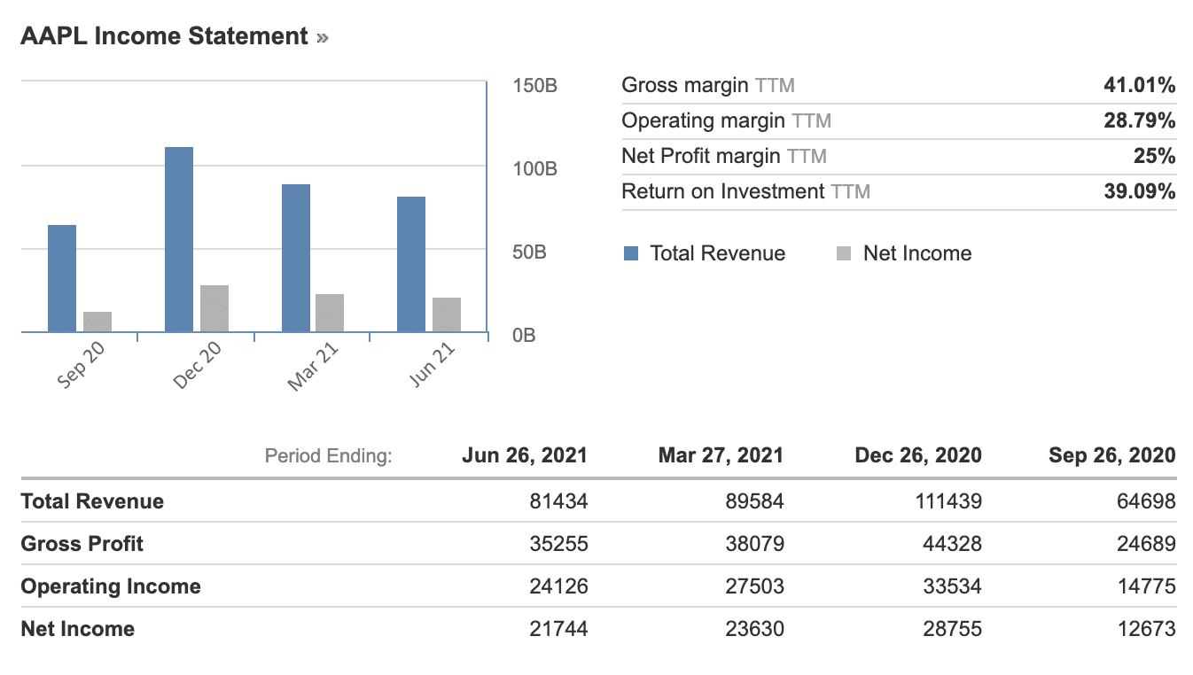Click the Return on Investment TTM label

point(746,191)
